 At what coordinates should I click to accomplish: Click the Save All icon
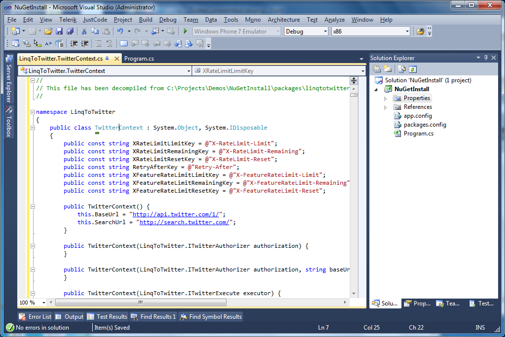70,31
